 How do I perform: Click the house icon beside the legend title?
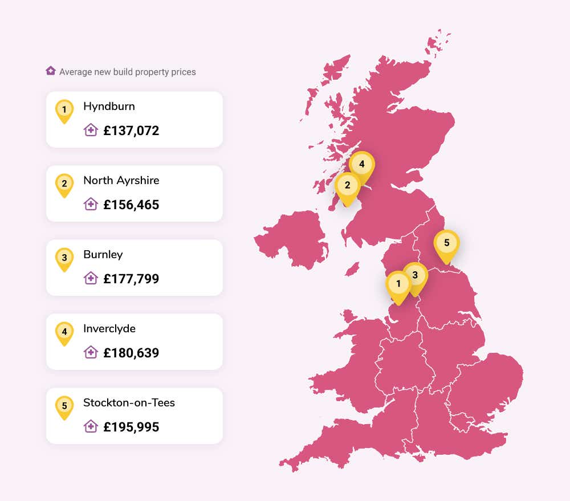click(51, 71)
